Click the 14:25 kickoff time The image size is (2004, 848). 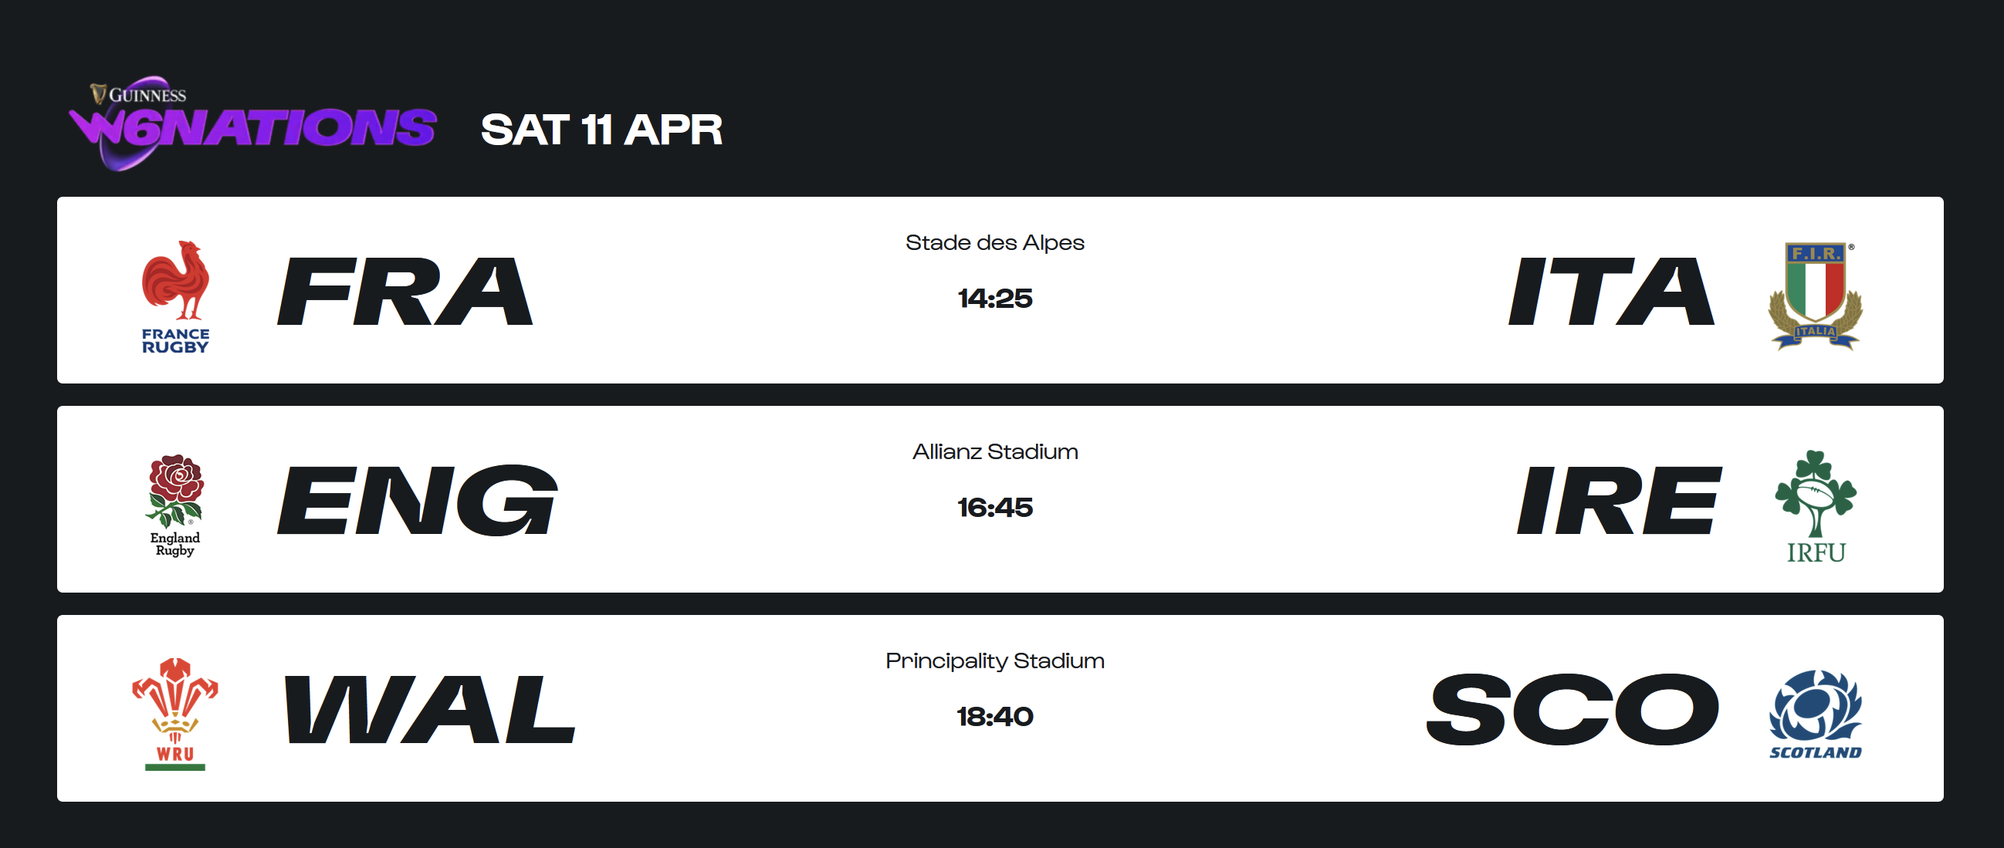pos(995,299)
